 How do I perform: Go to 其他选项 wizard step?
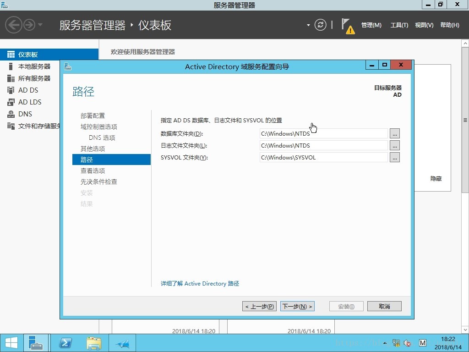point(93,149)
